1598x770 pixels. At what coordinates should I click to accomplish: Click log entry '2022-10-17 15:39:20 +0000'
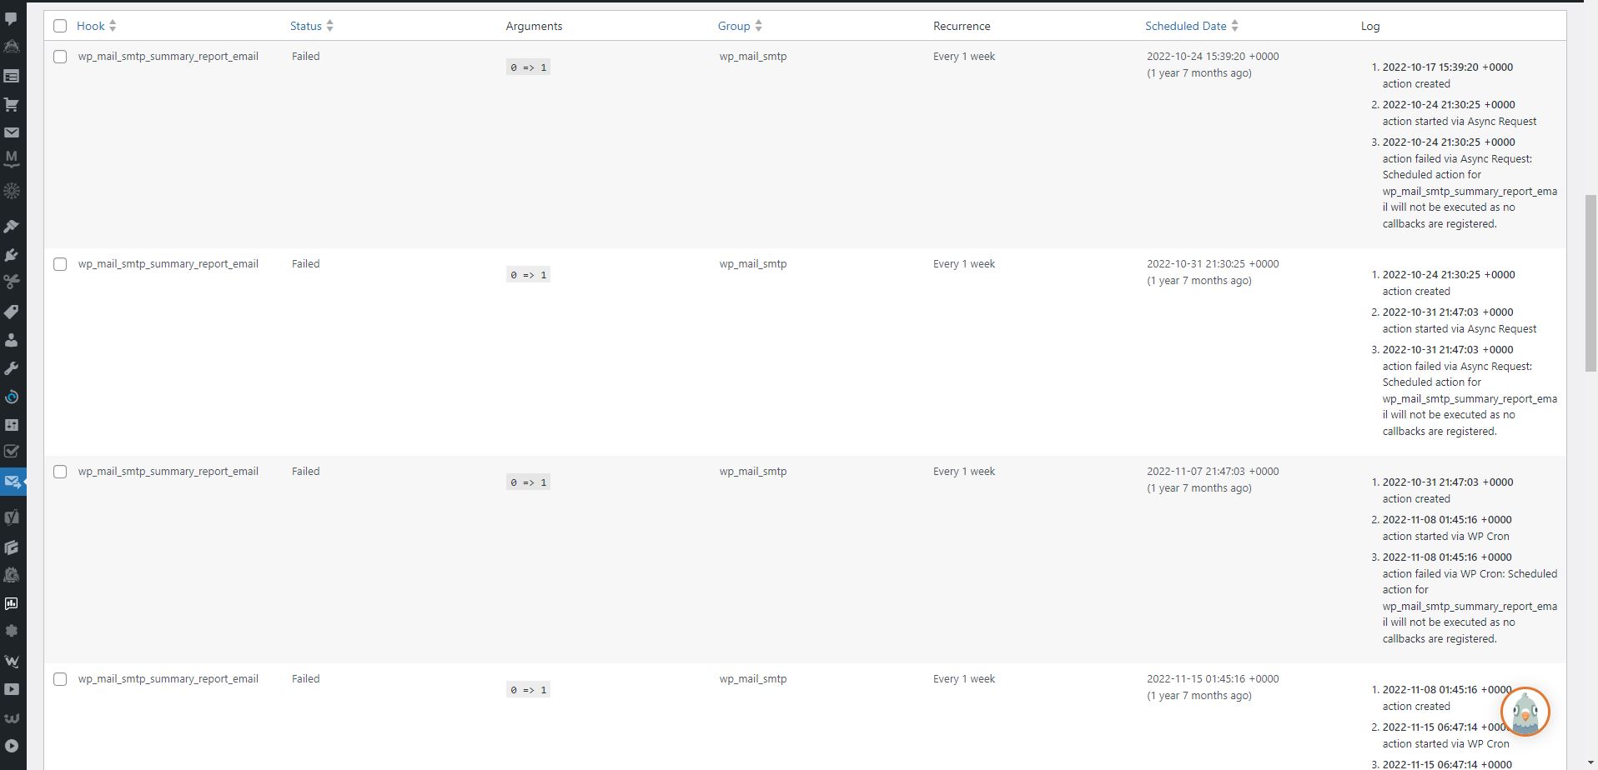tap(1448, 67)
